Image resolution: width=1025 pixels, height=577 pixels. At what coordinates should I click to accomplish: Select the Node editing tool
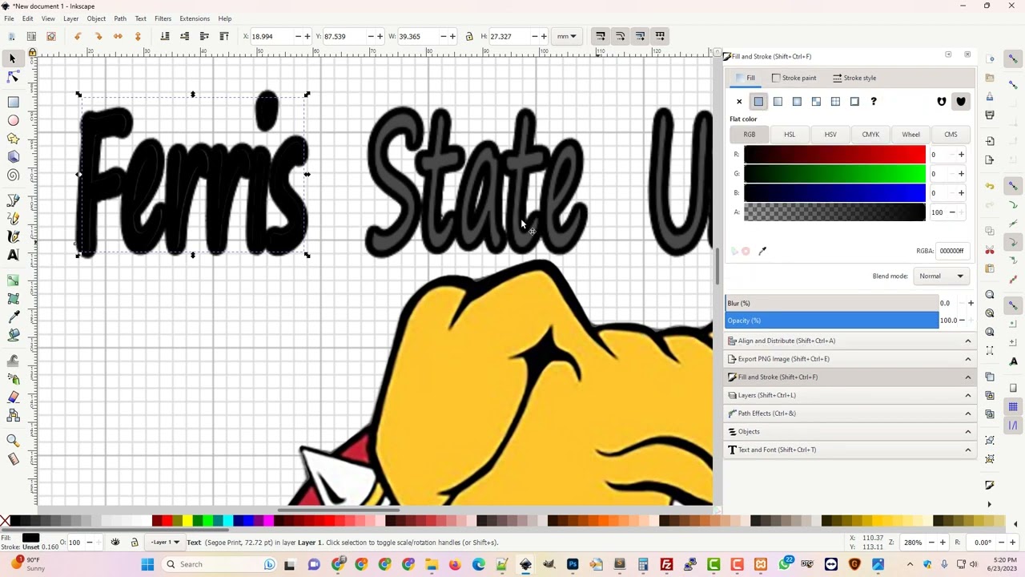(13, 77)
